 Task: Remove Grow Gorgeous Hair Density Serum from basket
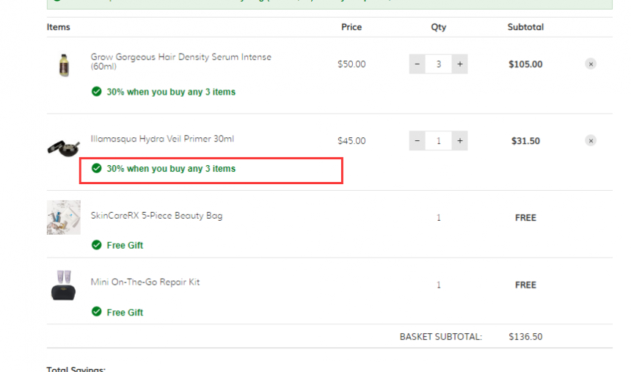coord(591,64)
